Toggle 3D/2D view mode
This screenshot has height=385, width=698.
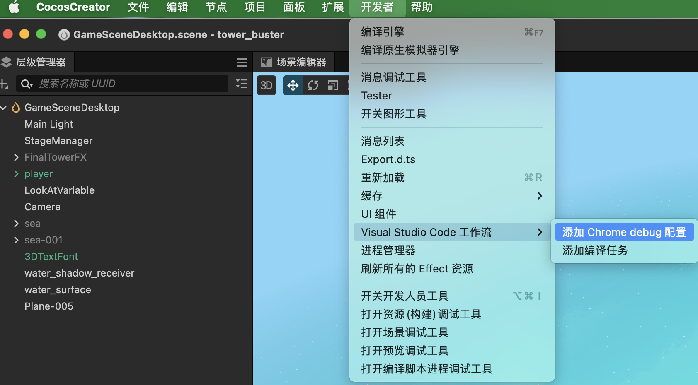pos(267,85)
